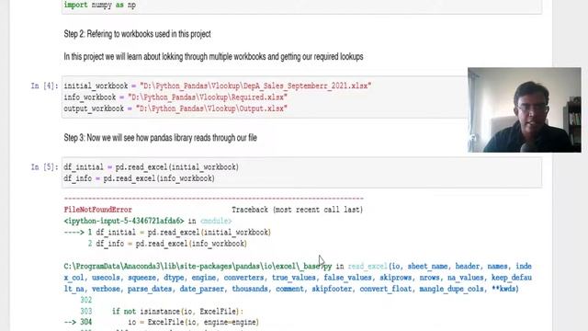The image size is (588, 331).
Task: Click the FileNotFoundError error name
Action: pyautogui.click(x=98, y=210)
